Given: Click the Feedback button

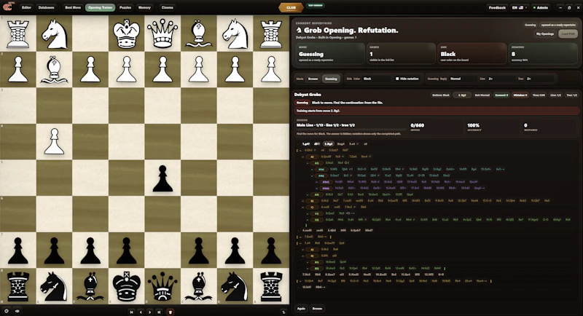Looking at the screenshot, I should (497, 7).
